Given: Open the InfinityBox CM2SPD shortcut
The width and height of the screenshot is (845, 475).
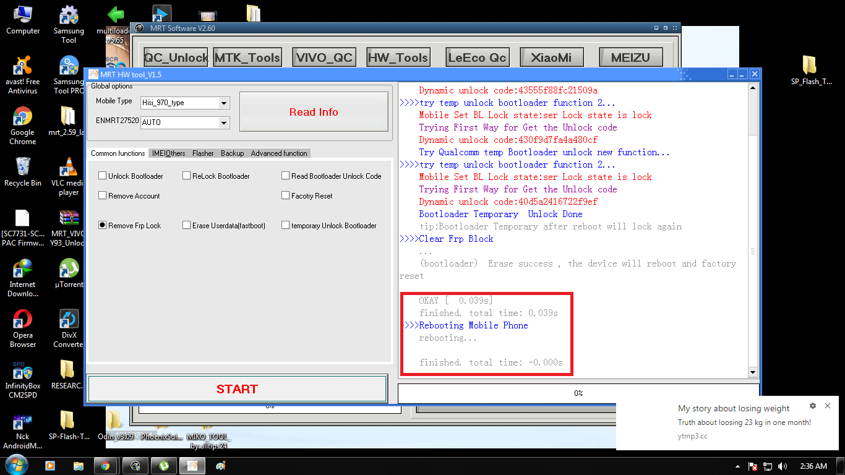Looking at the screenshot, I should coord(23,379).
